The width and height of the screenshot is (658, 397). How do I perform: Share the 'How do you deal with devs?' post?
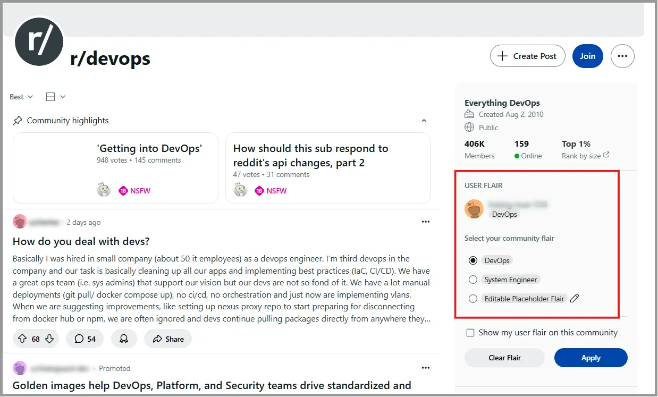pyautogui.click(x=168, y=339)
